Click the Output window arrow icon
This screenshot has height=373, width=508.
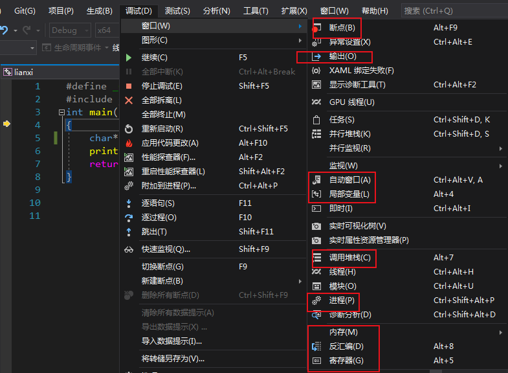316,57
